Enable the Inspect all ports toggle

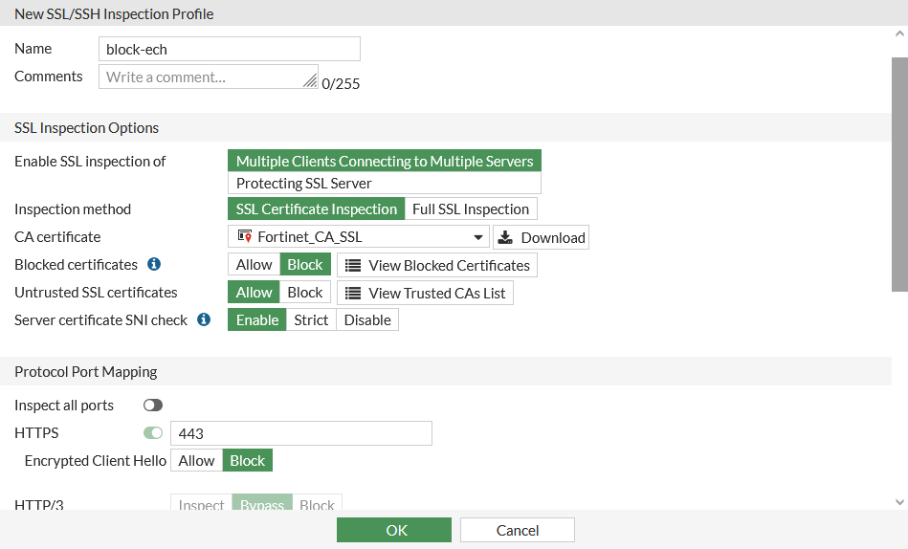tap(153, 406)
